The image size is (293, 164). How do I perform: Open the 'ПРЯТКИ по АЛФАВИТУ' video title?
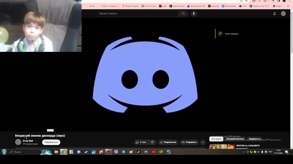[x=248, y=146]
